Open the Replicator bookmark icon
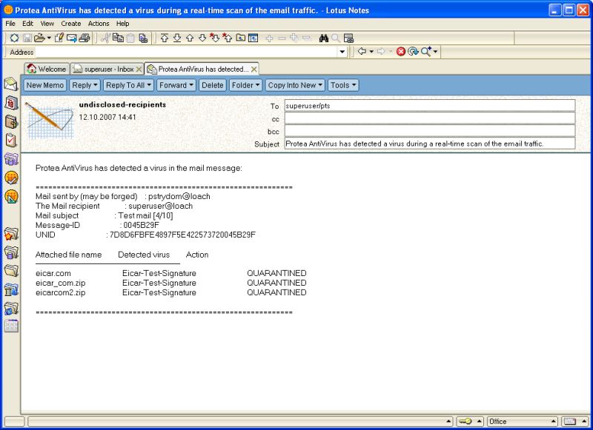The width and height of the screenshot is (593, 430). click(11, 159)
